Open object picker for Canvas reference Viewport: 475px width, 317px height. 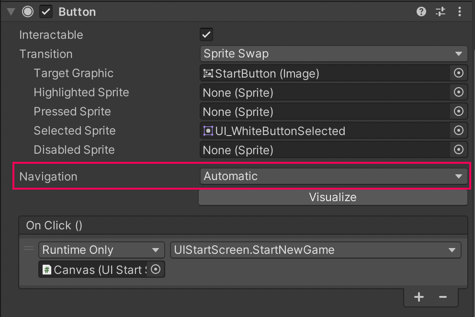click(156, 270)
